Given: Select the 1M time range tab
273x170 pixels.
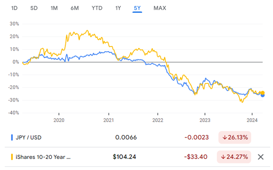Looking at the screenshot, I should tap(54, 8).
